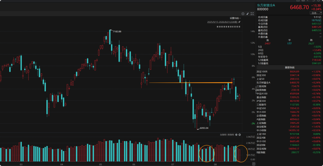The width and height of the screenshot is (323, 166).
Task: Click the 总成交额 value 18792亿
Action: pos(316,20)
